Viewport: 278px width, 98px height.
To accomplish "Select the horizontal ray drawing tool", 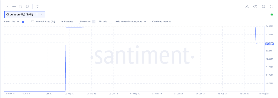I will pos(14,6).
